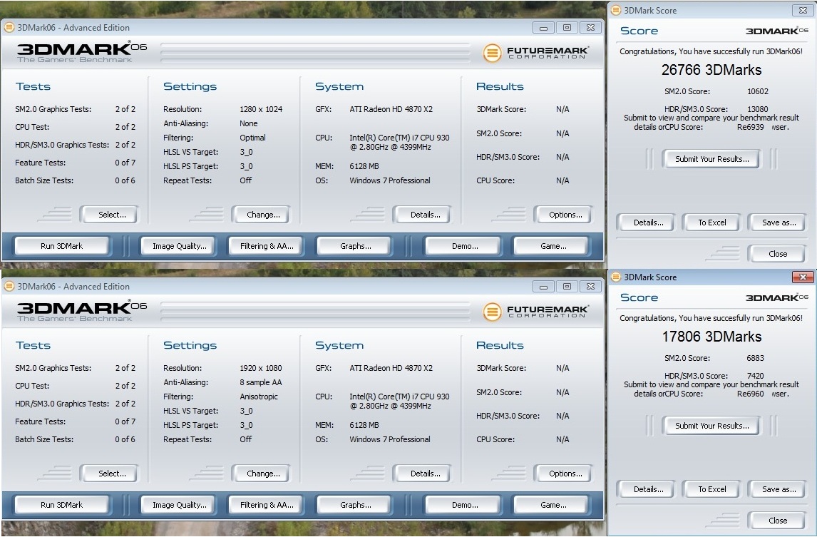817x537 pixels.
Task: Start Demo in the lower 3DMark06 window
Action: (465, 505)
